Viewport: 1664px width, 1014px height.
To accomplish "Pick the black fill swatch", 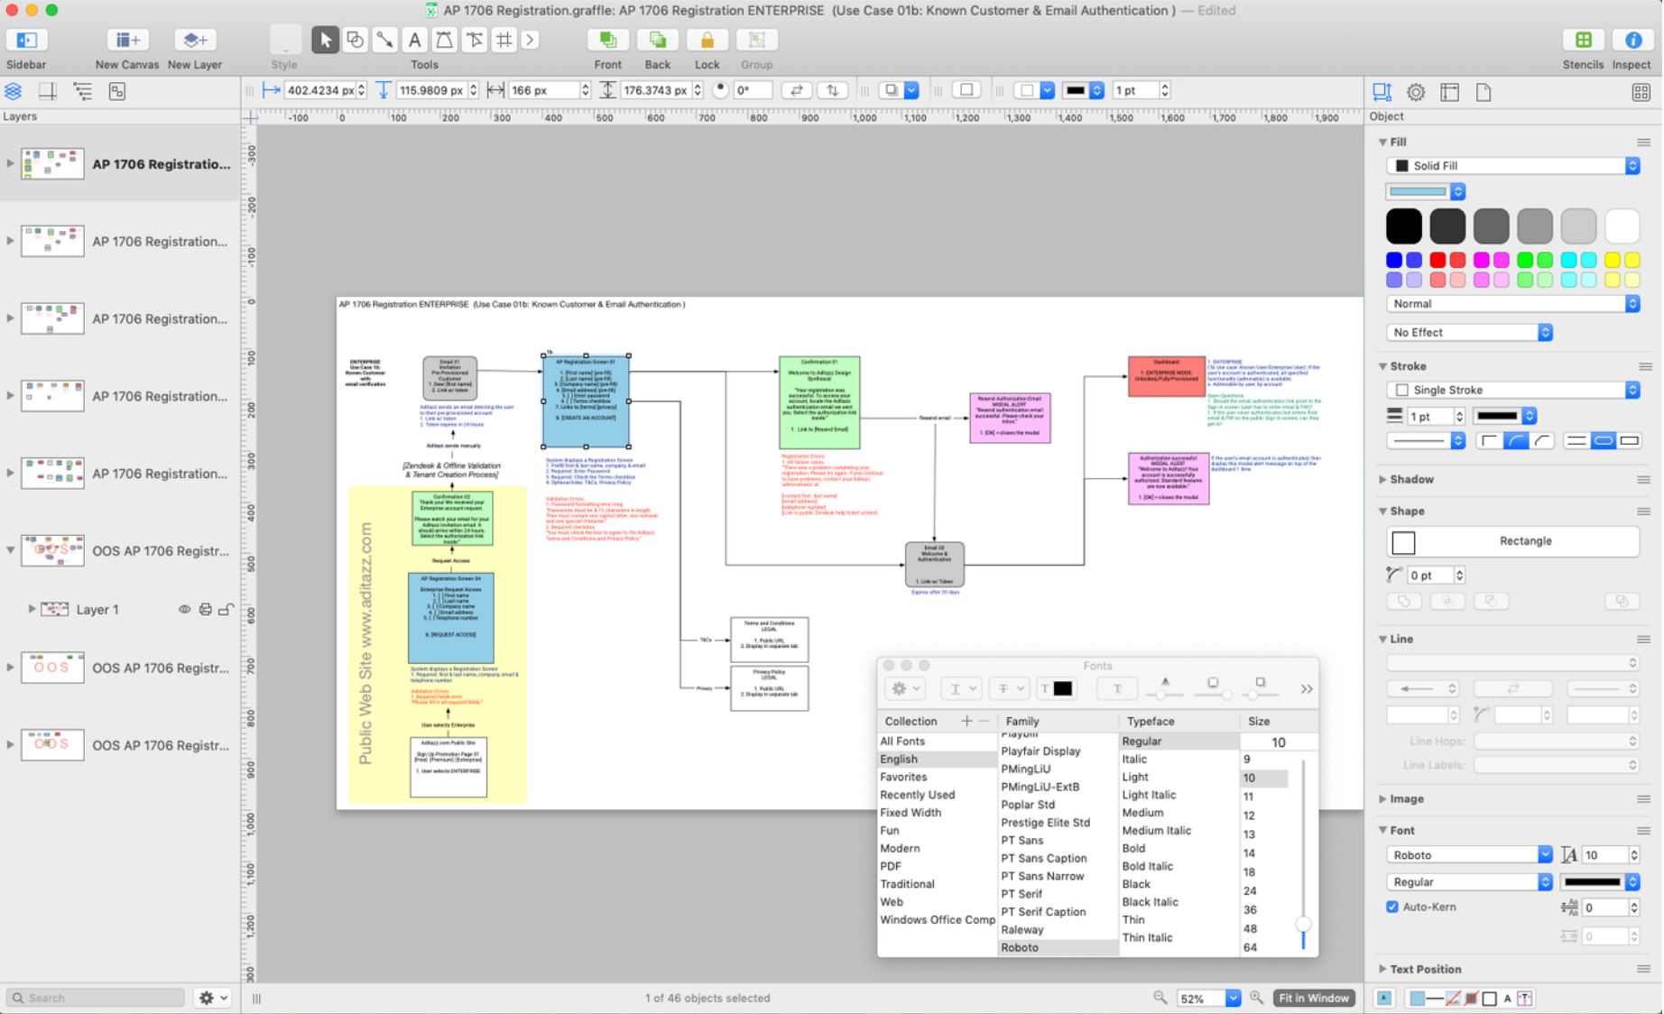I will tap(1403, 226).
